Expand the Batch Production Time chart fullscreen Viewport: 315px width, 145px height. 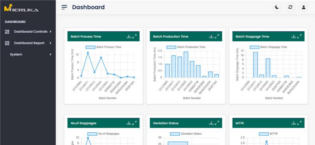tap(217, 36)
